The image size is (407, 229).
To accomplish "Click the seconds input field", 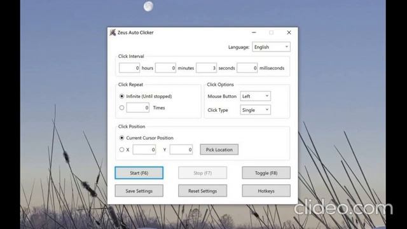I will (x=206, y=68).
